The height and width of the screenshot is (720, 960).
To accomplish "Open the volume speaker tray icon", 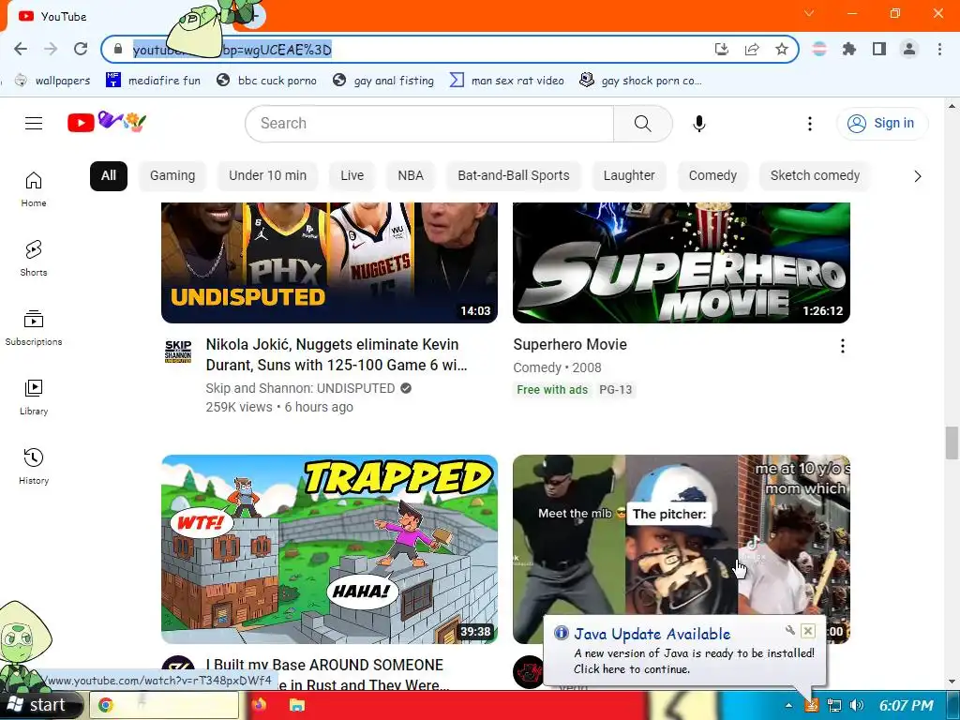I will [x=857, y=705].
